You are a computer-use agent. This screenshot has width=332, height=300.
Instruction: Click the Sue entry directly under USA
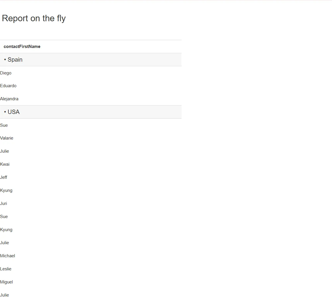[x=4, y=125]
